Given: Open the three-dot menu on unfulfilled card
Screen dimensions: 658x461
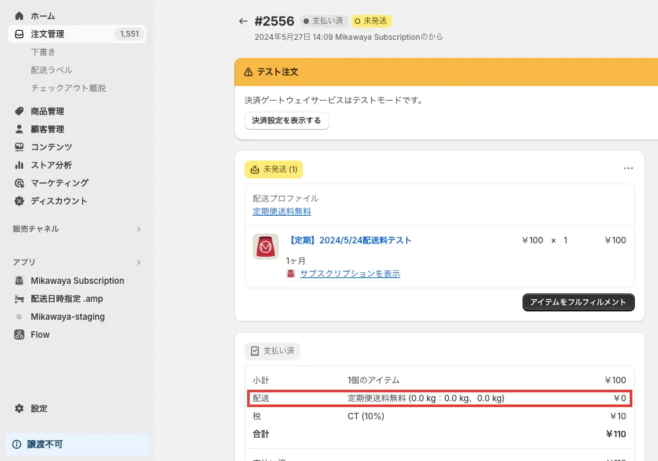Looking at the screenshot, I should tap(628, 169).
